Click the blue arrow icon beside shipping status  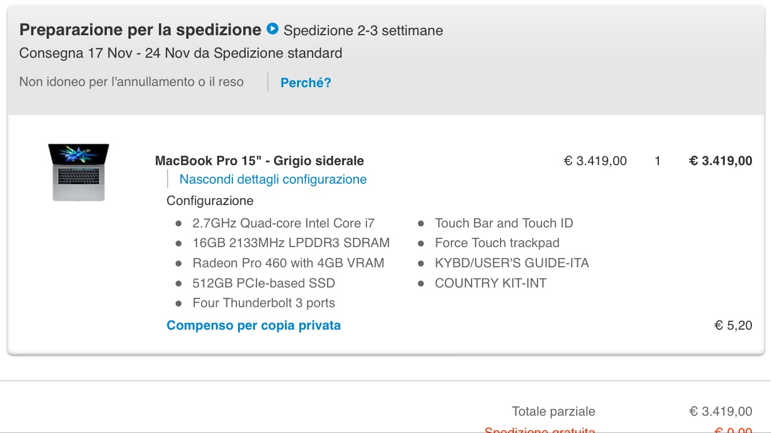pyautogui.click(x=273, y=28)
